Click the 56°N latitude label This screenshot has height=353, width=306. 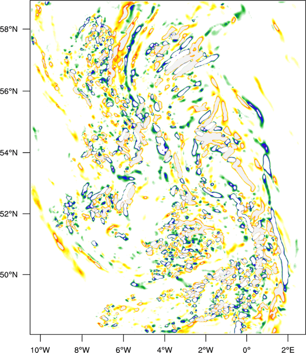pyautogui.click(x=9, y=91)
